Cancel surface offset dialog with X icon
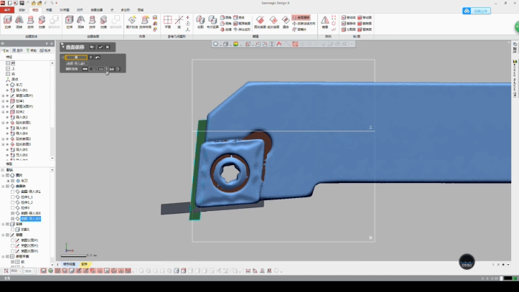 tap(108, 47)
